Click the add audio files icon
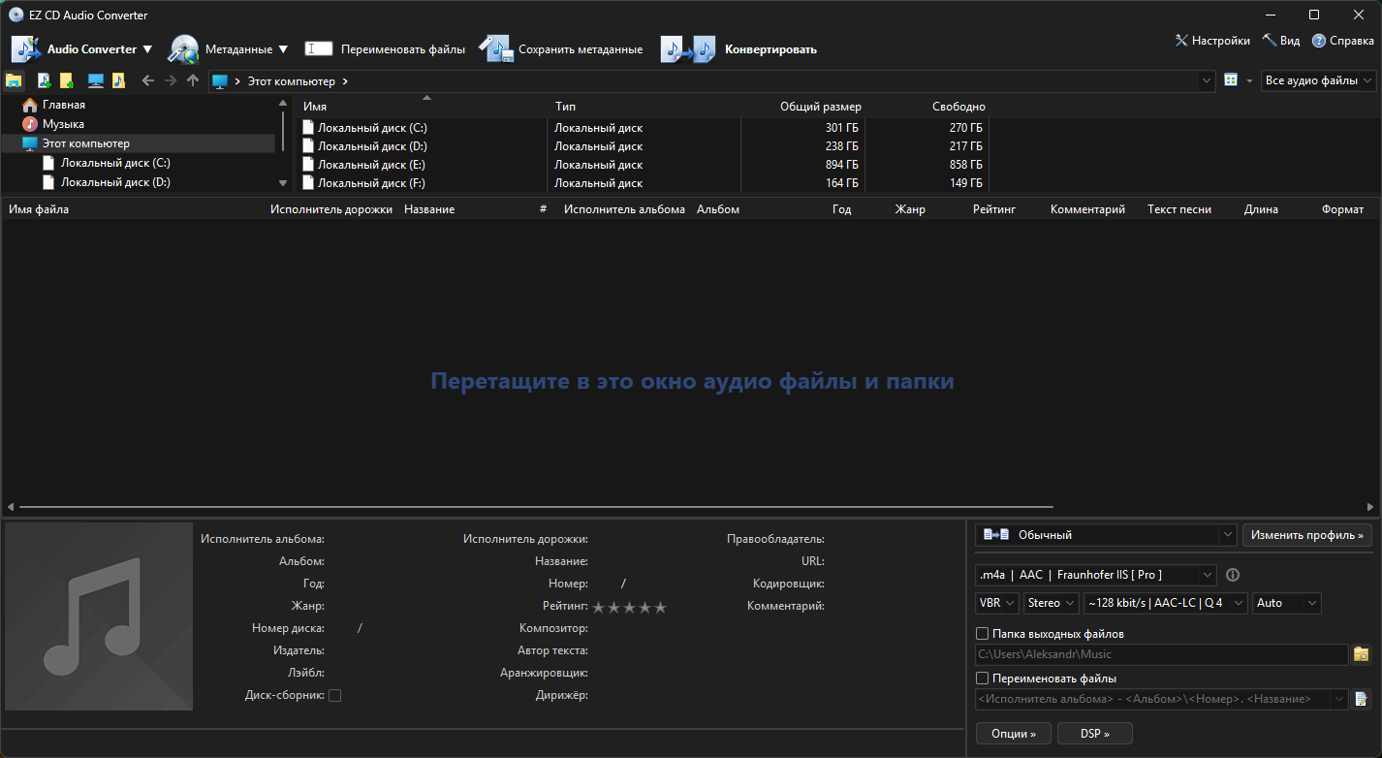The height and width of the screenshot is (758, 1382). (x=44, y=81)
